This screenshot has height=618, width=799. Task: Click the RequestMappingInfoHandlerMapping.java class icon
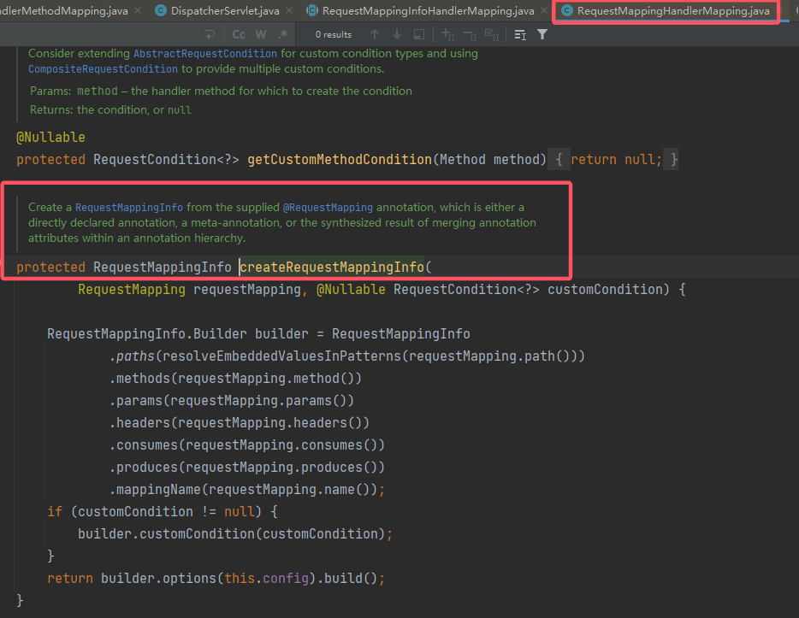tap(312, 11)
